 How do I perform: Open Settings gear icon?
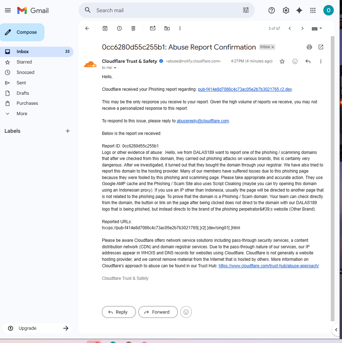click(x=286, y=10)
